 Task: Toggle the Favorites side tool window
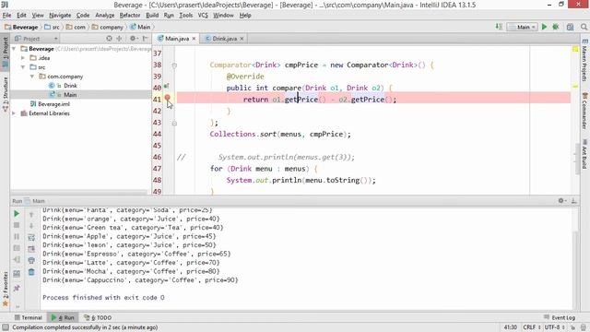(6, 289)
